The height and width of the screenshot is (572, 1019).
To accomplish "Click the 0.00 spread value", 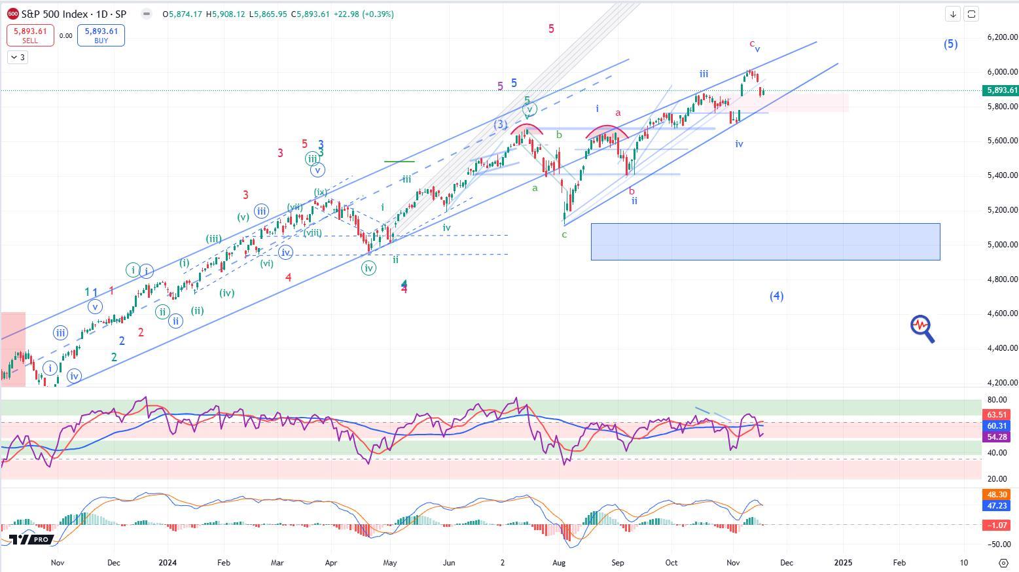I will 65,36.
